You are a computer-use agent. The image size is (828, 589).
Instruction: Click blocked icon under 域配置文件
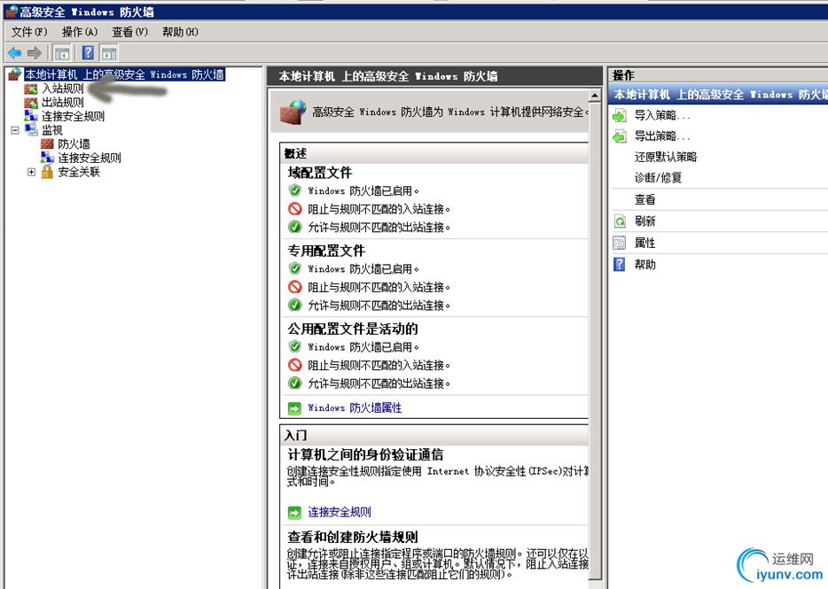click(x=294, y=209)
